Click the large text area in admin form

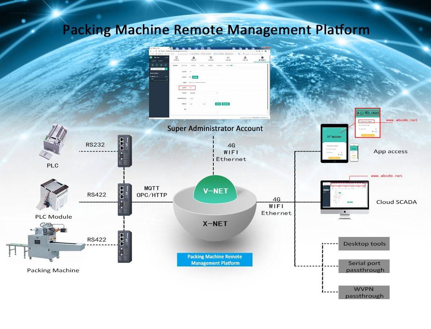click(203, 110)
